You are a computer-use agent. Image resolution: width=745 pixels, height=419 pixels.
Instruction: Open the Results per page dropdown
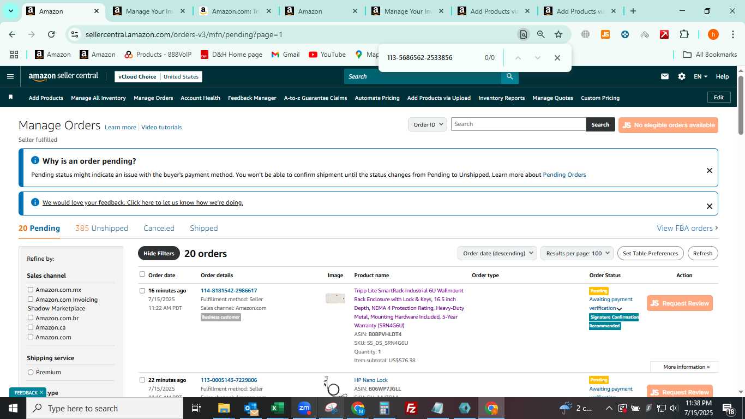(577, 253)
